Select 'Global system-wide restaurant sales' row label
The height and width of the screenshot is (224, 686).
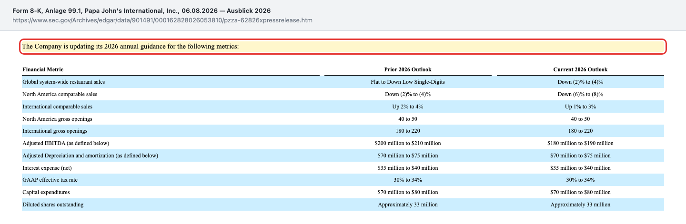point(64,82)
